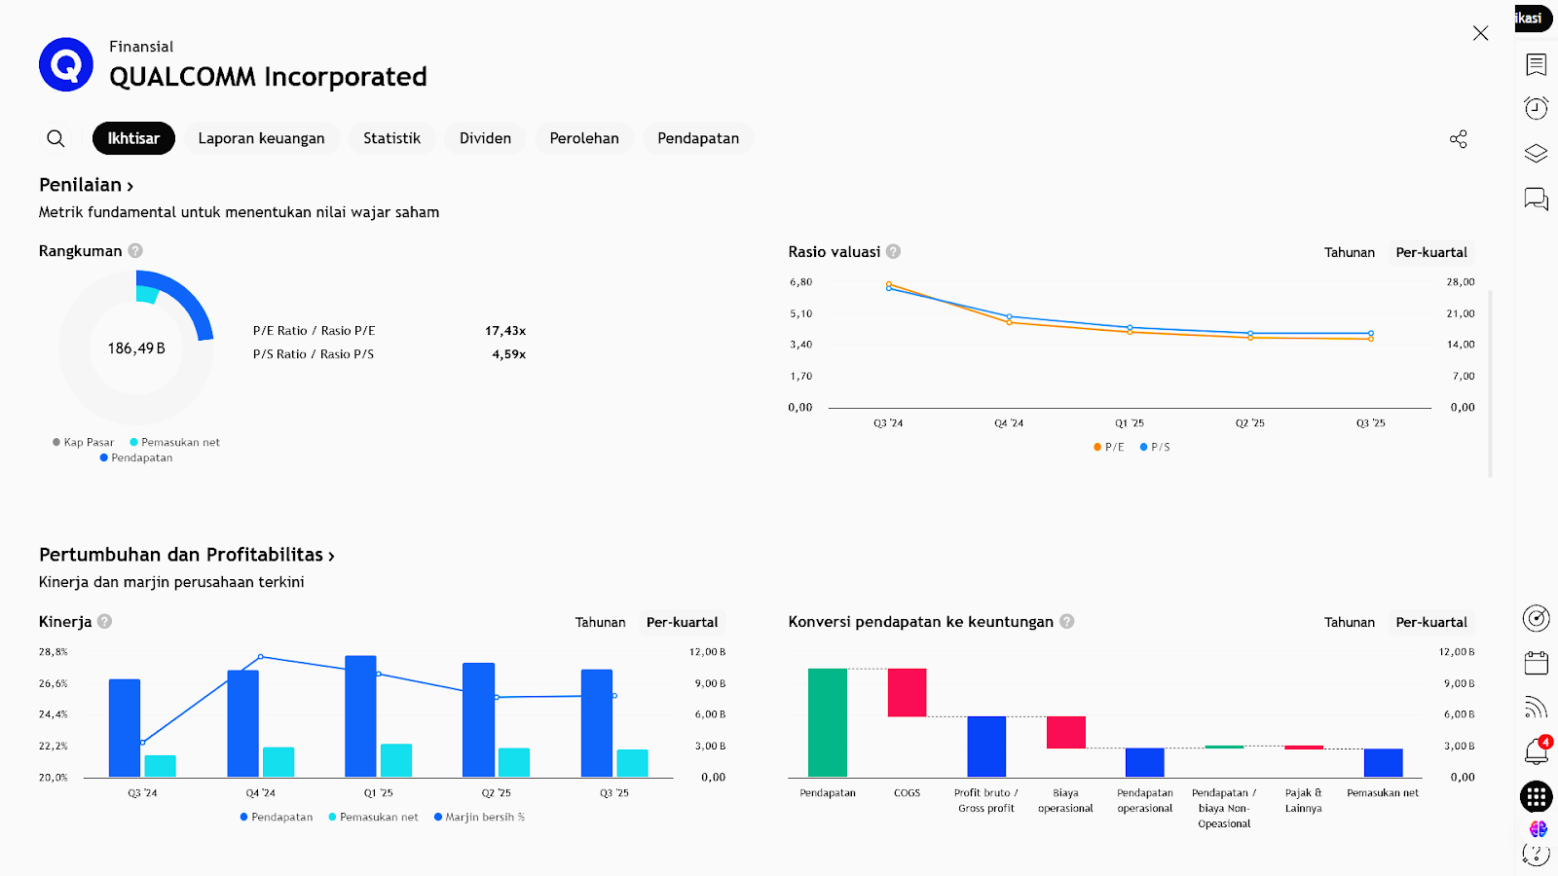
Task: Click the share icon
Action: tap(1458, 139)
